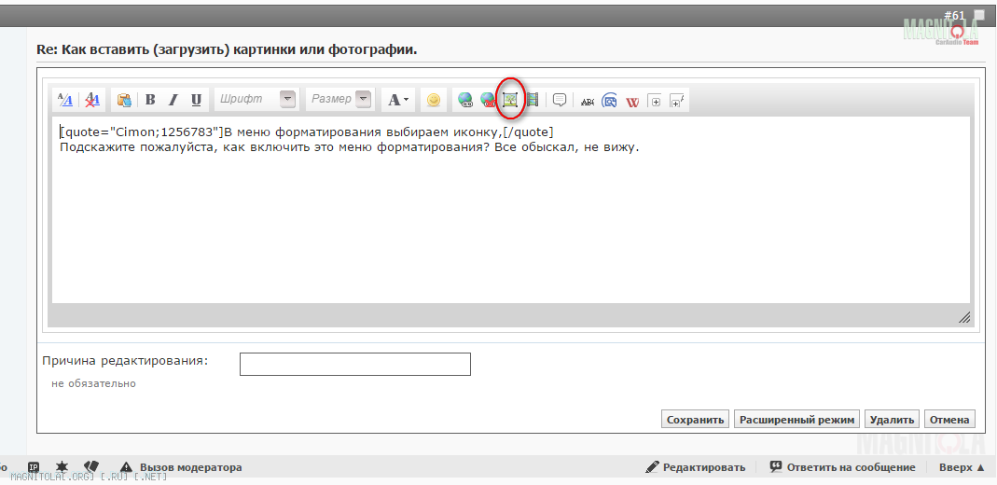997x485 pixels.
Task: Toggle underline text formatting
Action: (196, 100)
